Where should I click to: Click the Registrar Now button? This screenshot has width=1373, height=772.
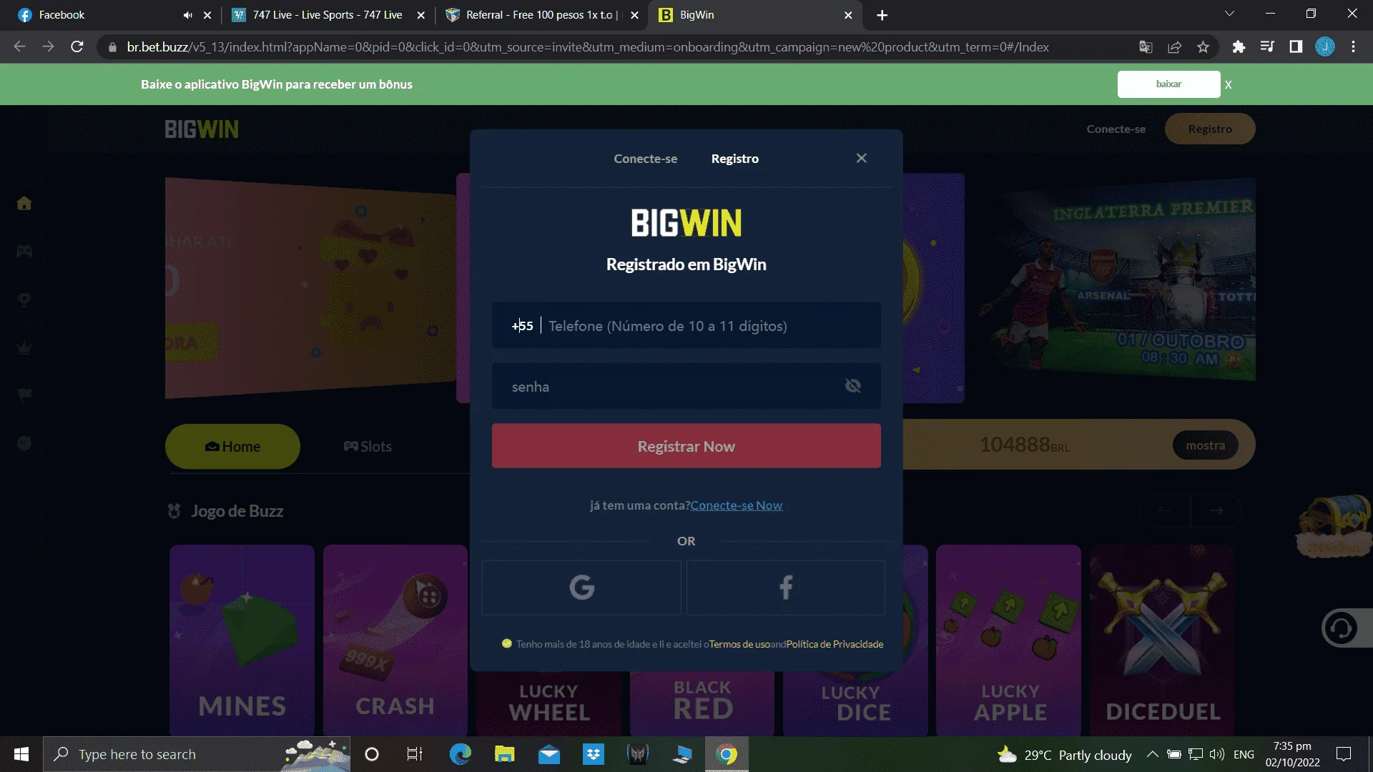pyautogui.click(x=686, y=446)
